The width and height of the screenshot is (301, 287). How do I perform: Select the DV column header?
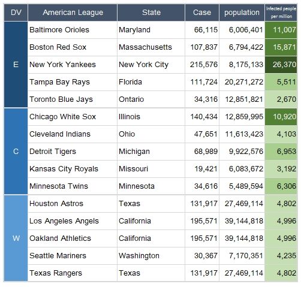[16, 13]
